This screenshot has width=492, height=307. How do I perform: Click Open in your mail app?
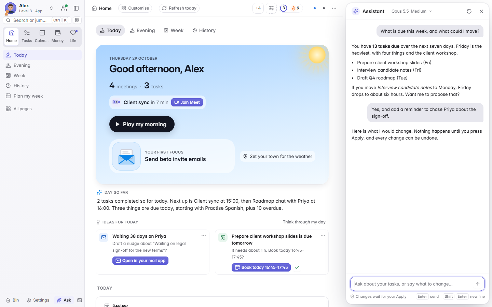tap(140, 261)
